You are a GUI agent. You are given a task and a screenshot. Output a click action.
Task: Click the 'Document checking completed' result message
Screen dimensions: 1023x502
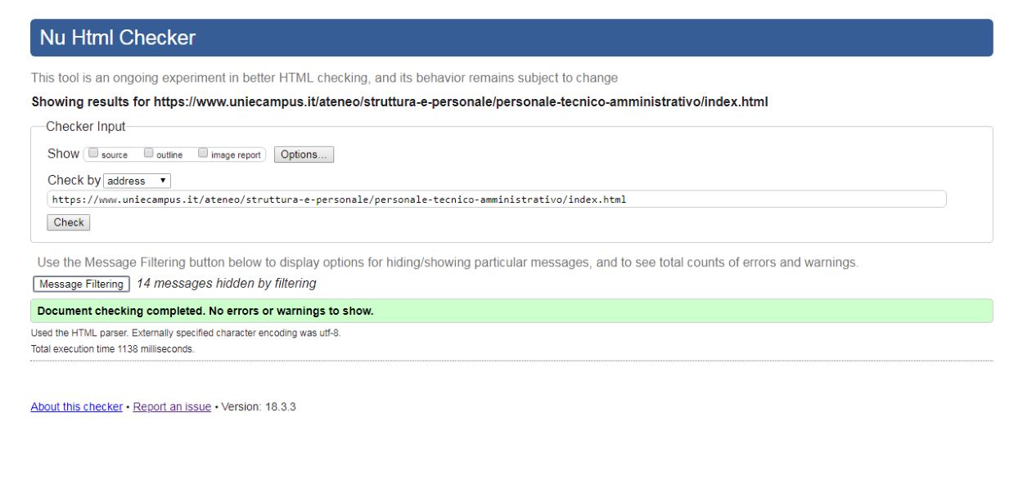point(511,311)
